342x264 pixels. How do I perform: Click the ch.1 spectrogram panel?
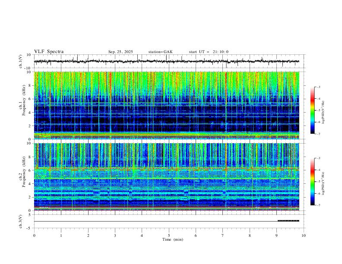[167, 105]
